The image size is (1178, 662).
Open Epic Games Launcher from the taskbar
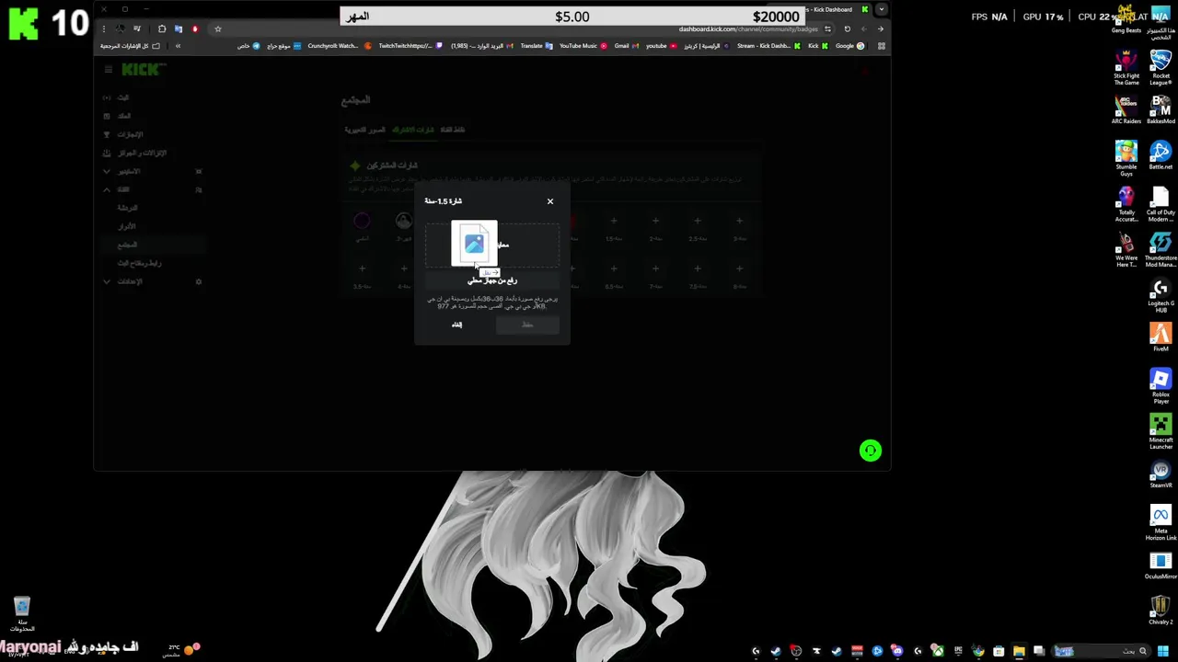coord(958,651)
